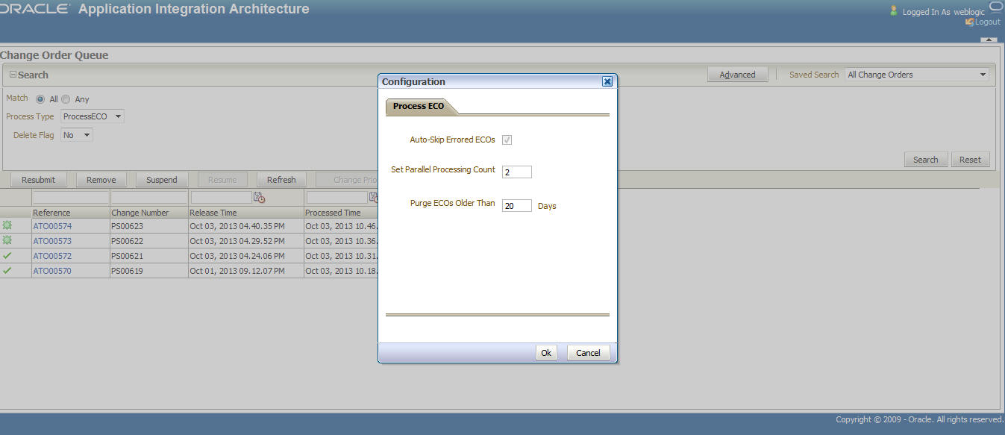This screenshot has height=435, width=1005.
Task: Click the Advanced search button
Action: tap(737, 75)
